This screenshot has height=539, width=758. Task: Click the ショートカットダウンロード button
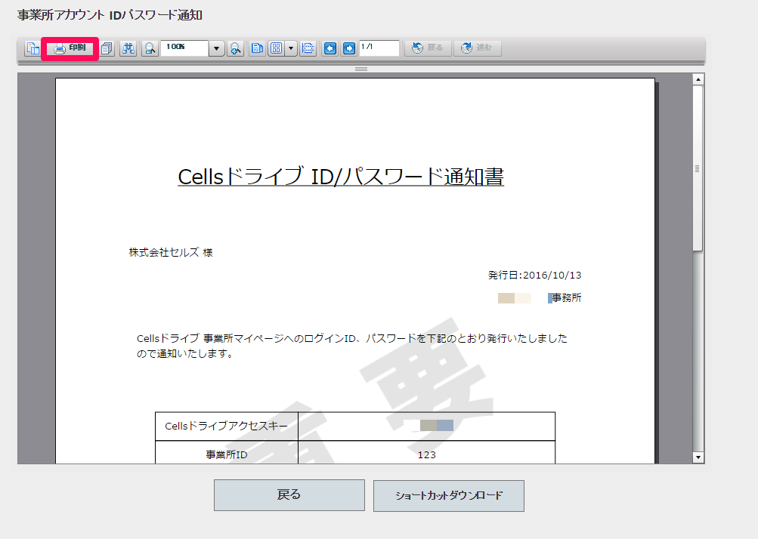[x=449, y=495]
